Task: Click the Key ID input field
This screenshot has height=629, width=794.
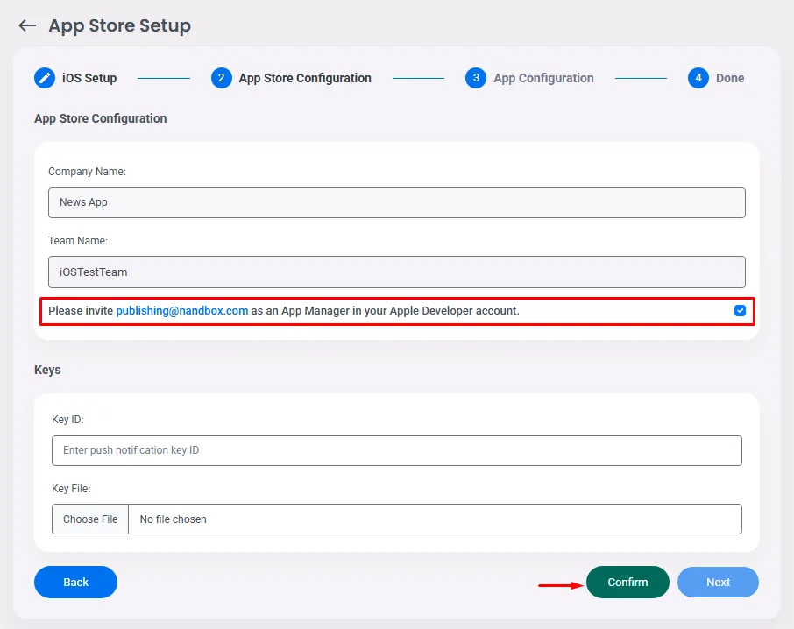Action: pyautogui.click(x=396, y=450)
